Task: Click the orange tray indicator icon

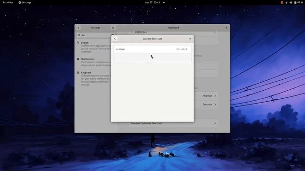Action: click(x=282, y=2)
